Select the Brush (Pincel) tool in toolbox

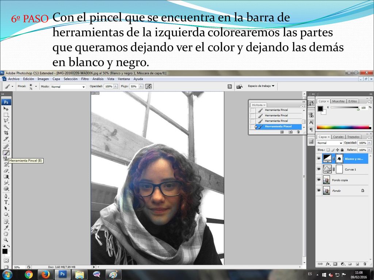coord(6,153)
